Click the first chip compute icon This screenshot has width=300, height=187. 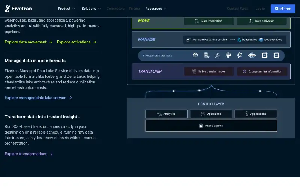(265, 55)
